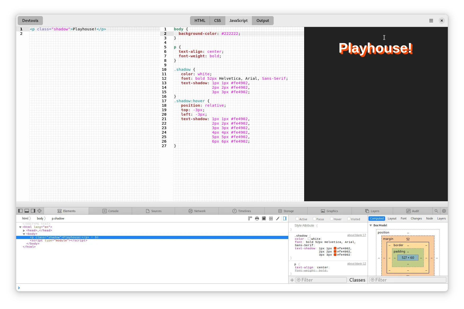
Task: Enable the Hover pseudo-class checkbox
Action: pos(331,219)
